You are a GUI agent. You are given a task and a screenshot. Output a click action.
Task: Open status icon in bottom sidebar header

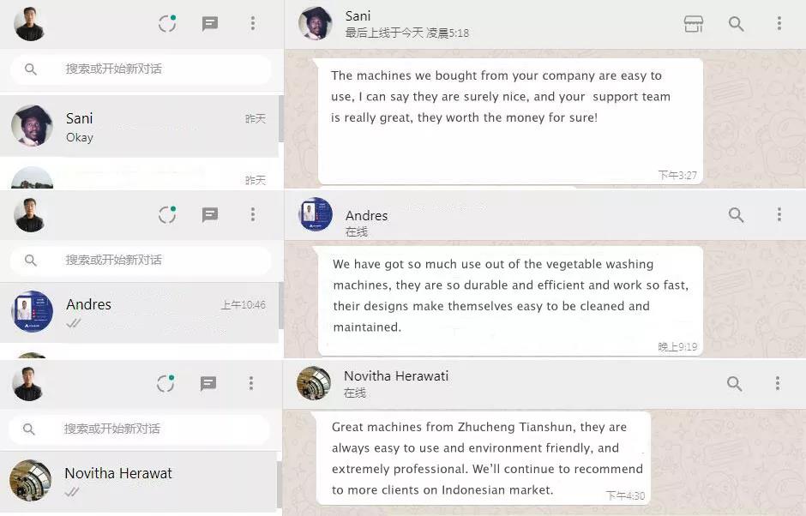pos(165,383)
